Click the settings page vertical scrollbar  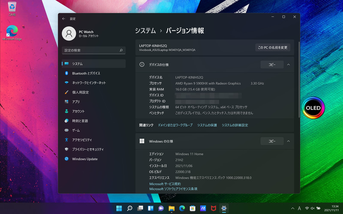tap(298, 79)
